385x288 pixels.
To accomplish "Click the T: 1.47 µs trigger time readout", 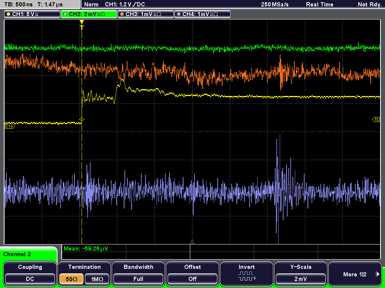I will 50,4.
